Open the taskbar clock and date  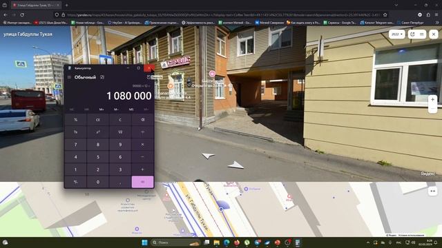pyautogui.click(x=425, y=242)
